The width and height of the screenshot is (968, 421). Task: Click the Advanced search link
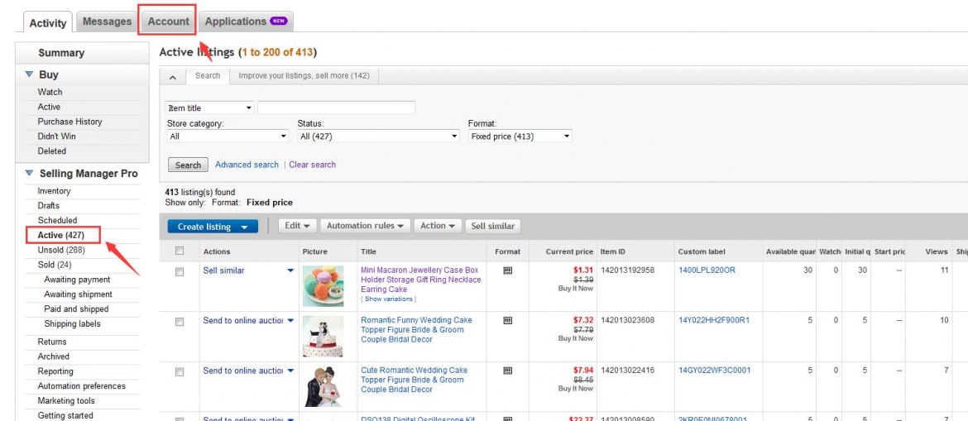pyautogui.click(x=247, y=165)
